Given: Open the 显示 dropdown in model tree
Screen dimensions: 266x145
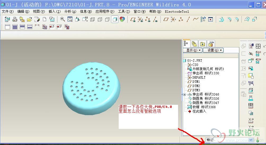Looking at the screenshot, I should 193,50.
